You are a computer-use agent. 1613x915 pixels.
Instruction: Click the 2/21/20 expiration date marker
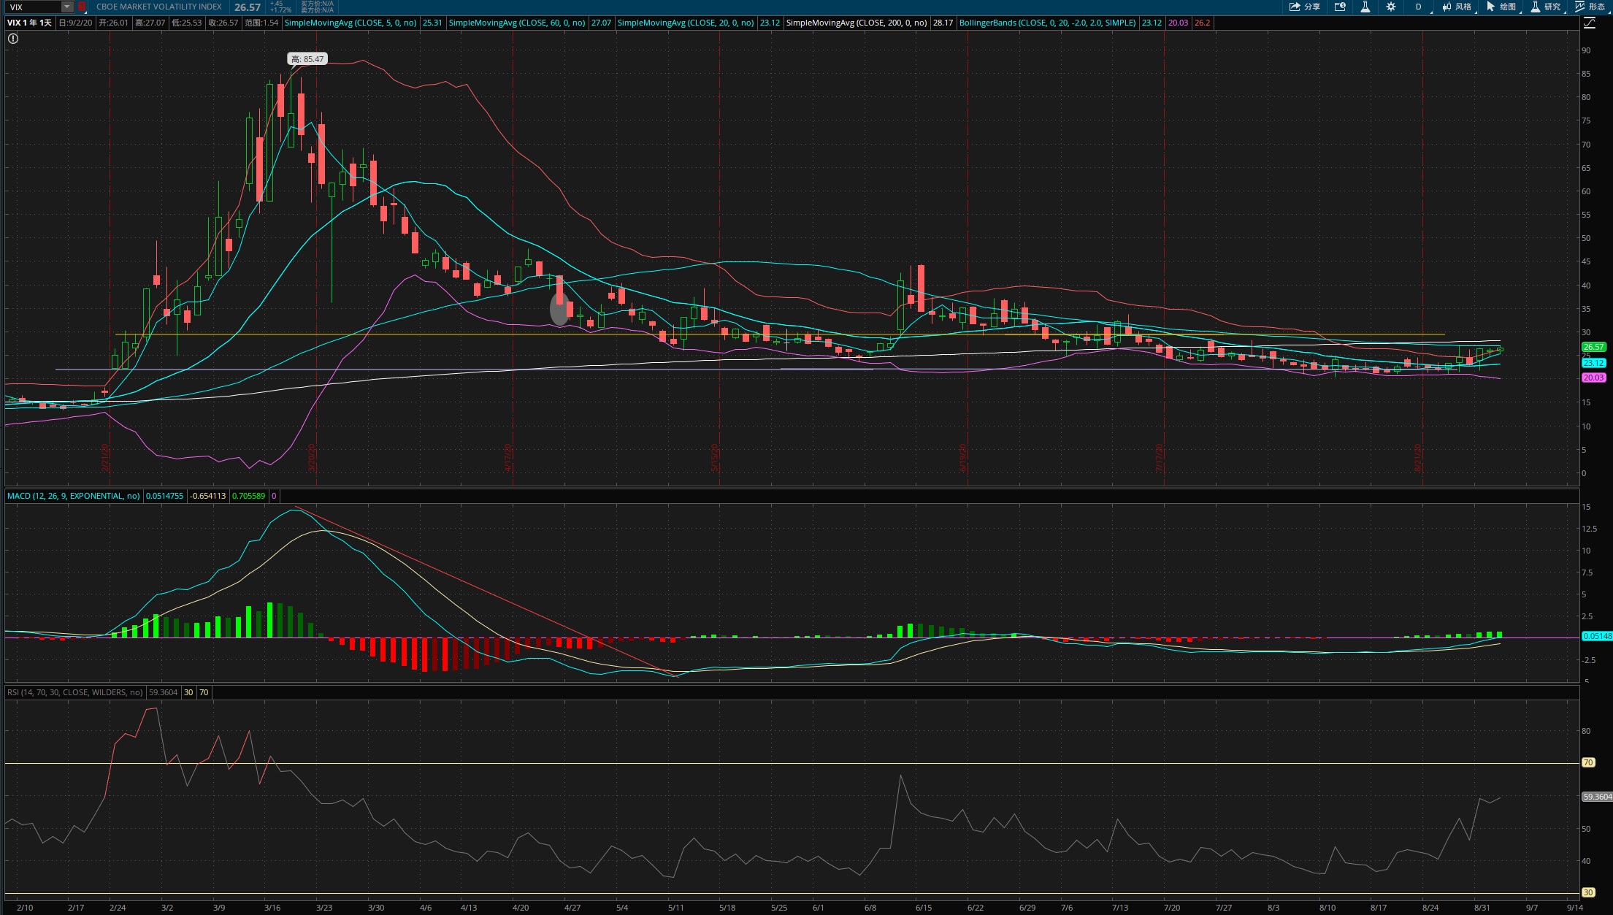click(106, 458)
